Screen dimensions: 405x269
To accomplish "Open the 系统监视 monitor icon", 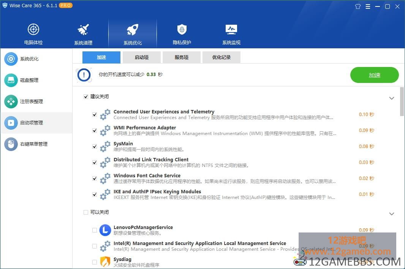I will click(231, 29).
